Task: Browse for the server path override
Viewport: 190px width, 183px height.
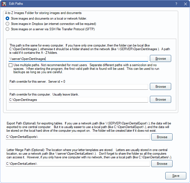Action: click(x=161, y=87)
